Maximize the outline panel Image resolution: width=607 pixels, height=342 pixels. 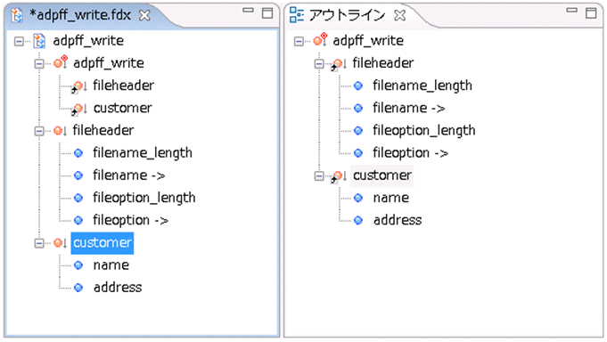tap(591, 13)
